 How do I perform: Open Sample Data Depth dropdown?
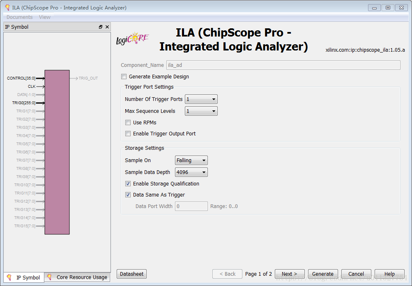click(191, 172)
